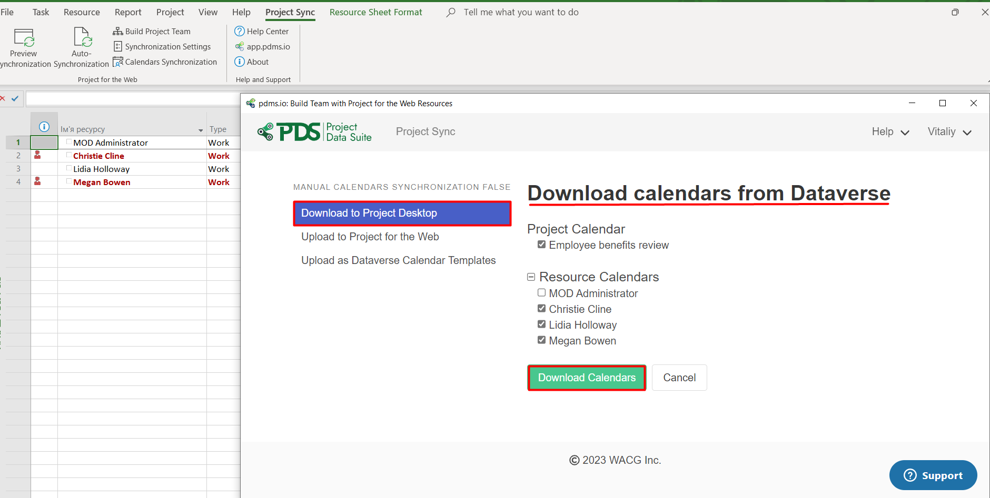Click the Download Calendars button
This screenshot has width=990, height=498.
coord(586,377)
